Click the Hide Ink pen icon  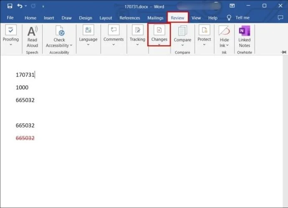point(224,30)
